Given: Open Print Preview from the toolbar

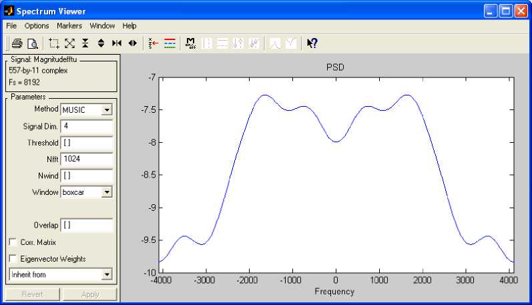Looking at the screenshot, I should pos(31,43).
